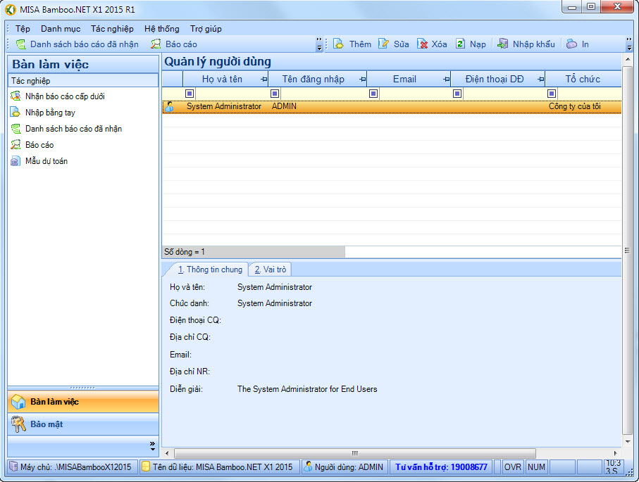639x482 pixels.
Task: Open the Danh mục menu
Action: pos(61,28)
